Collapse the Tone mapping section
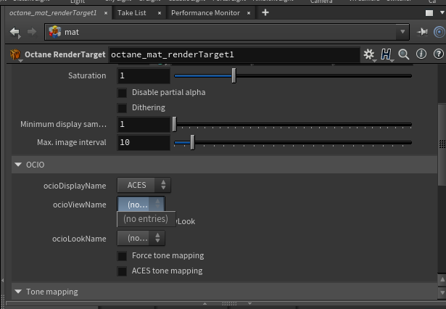This screenshot has width=446, height=309. pyautogui.click(x=18, y=292)
